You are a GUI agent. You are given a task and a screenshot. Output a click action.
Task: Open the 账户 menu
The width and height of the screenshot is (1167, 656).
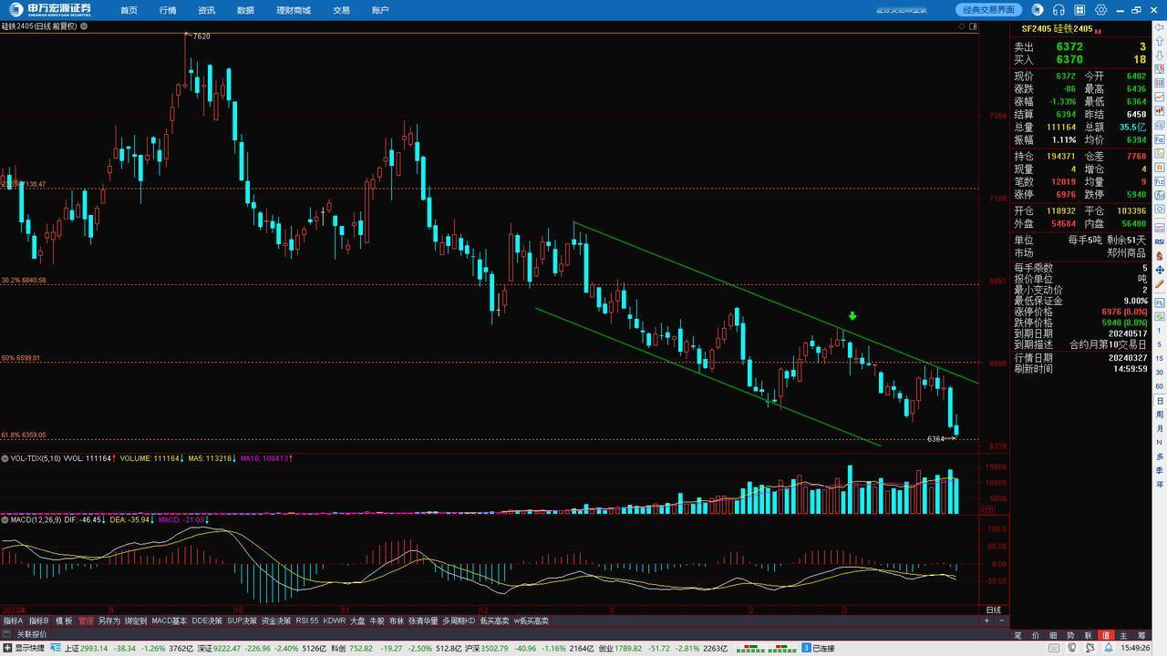coord(380,10)
